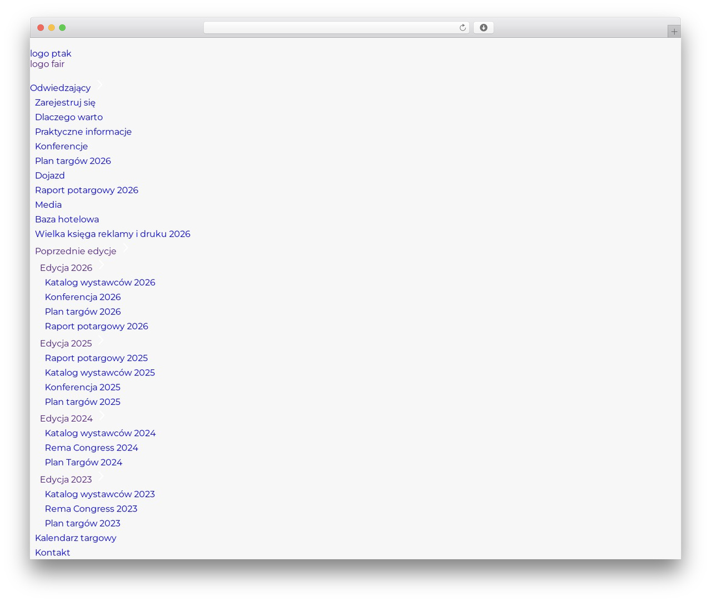Open the Dojazd directions link
The image size is (711, 602).
click(50, 175)
